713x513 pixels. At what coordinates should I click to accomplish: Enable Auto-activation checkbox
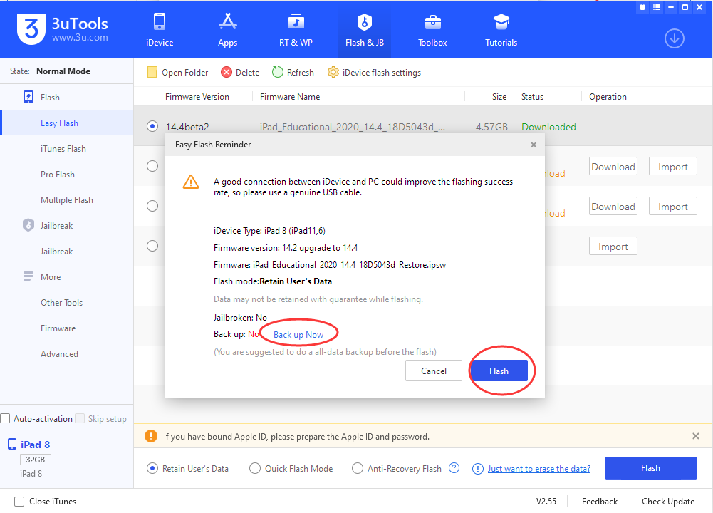click(x=5, y=418)
